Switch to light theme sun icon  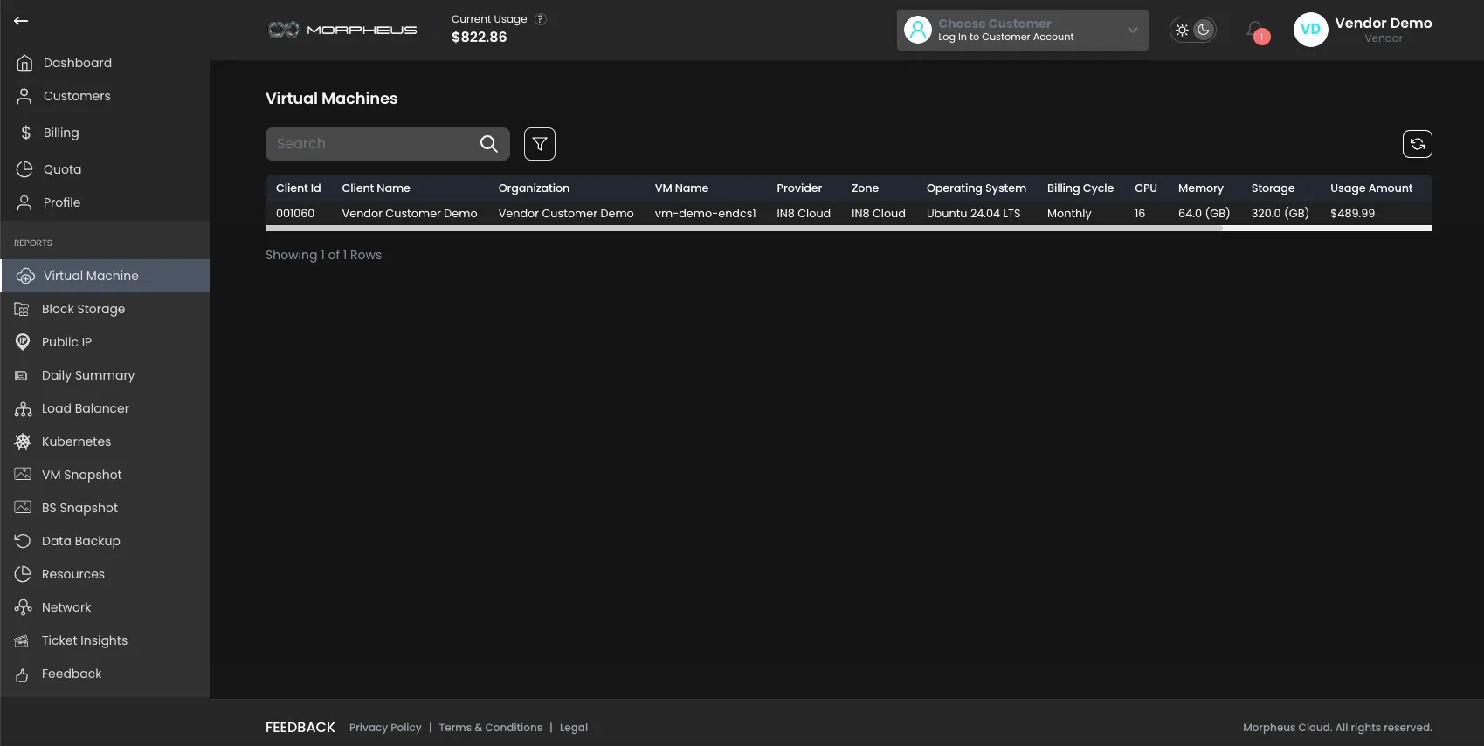[1182, 30]
